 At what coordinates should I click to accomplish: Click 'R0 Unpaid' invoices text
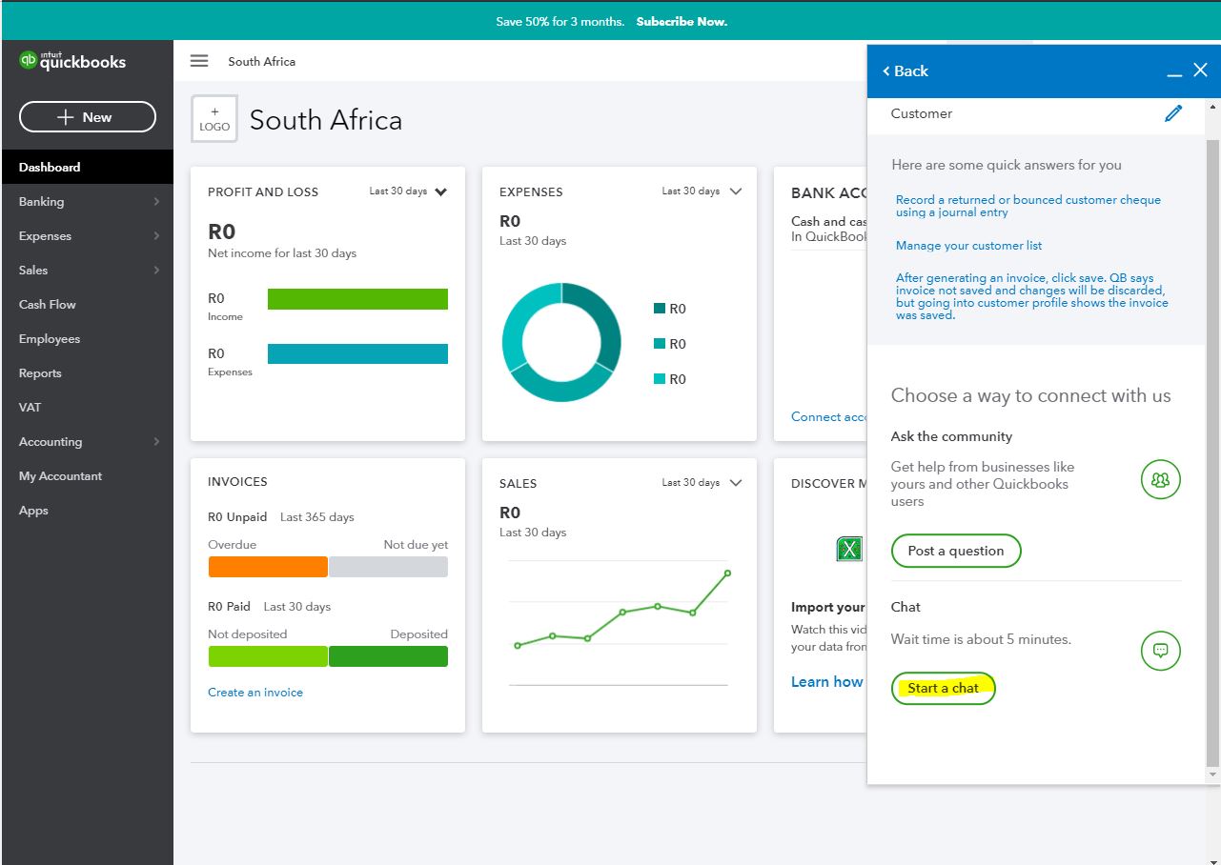[237, 517]
